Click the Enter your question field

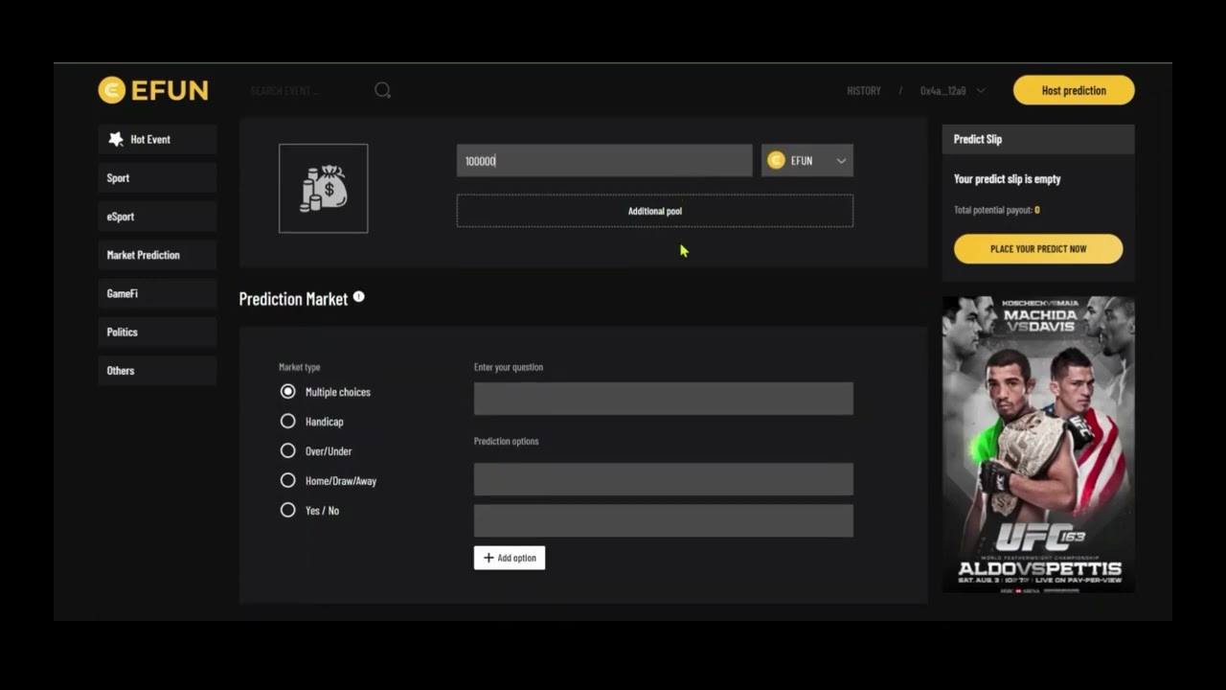[664, 399]
